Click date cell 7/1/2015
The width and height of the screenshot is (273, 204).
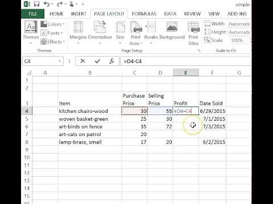(x=212, y=119)
